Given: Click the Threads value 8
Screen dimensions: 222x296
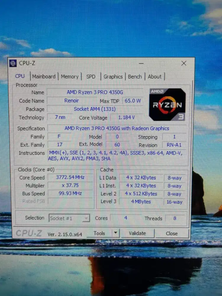Looking at the screenshot, I should (175, 218).
